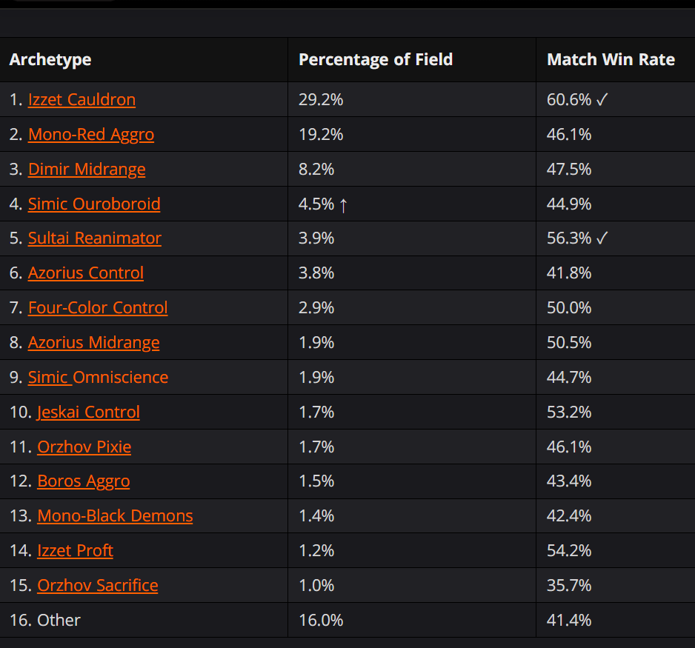Click the Percentage of Field column header
695x648 pixels.
376,60
